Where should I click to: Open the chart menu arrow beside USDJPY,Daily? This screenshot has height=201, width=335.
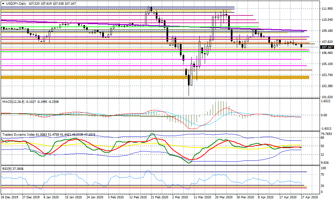point(3,4)
